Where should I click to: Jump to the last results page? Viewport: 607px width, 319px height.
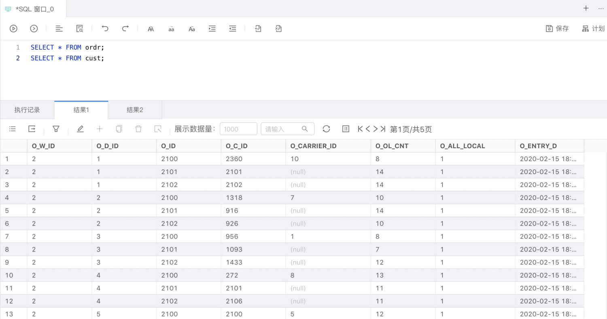coord(383,129)
